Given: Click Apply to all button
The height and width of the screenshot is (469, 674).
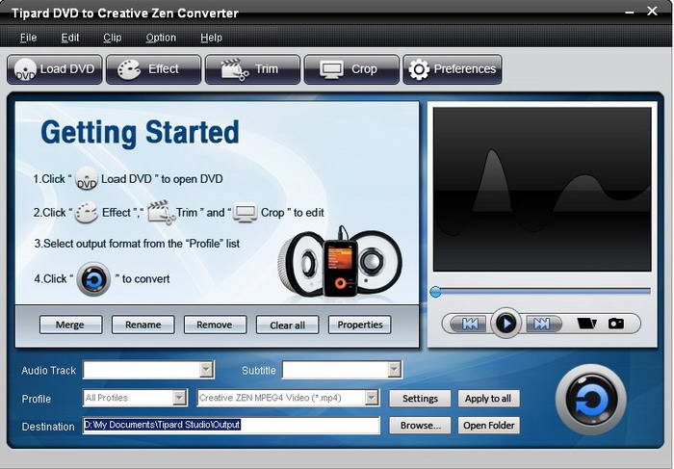Looking at the screenshot, I should (488, 399).
